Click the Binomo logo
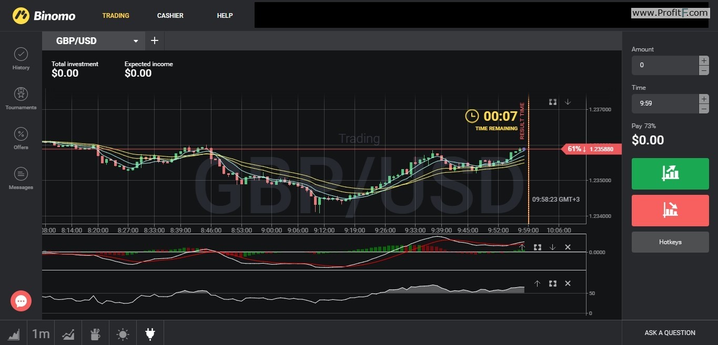 (44, 16)
